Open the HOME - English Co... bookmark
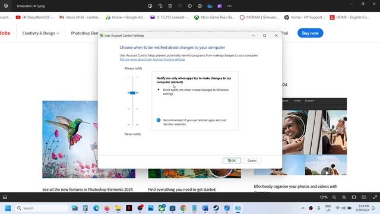 [x=350, y=17]
